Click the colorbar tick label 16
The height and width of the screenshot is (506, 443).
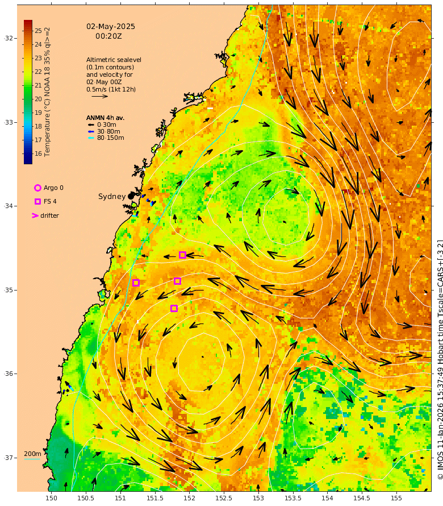[x=39, y=154]
